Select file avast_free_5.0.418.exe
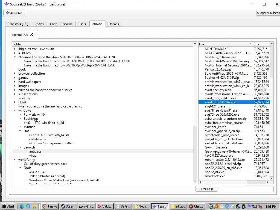This screenshot has height=210, width=280. (220, 98)
